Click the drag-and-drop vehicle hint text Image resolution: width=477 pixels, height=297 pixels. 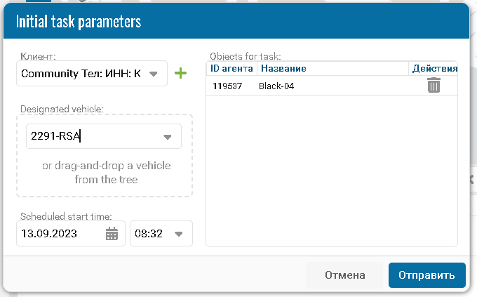point(106,173)
